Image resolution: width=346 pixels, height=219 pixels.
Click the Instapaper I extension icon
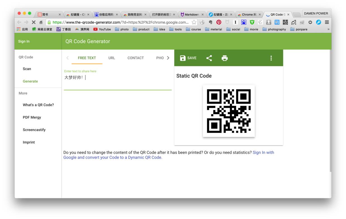pyautogui.click(x=236, y=22)
